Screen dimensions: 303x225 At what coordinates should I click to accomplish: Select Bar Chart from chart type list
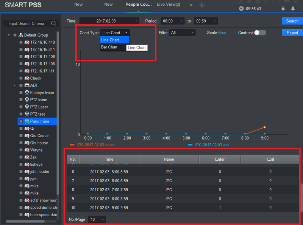point(109,47)
